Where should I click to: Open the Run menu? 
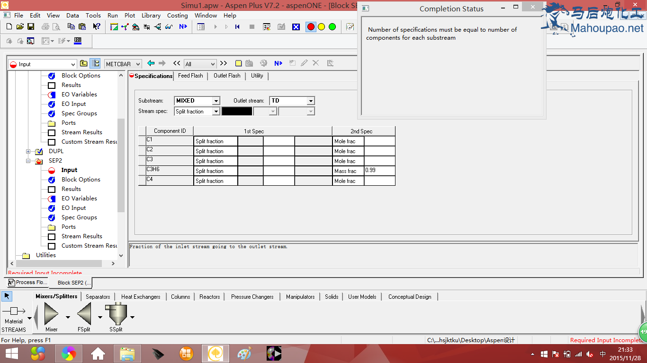pos(113,15)
